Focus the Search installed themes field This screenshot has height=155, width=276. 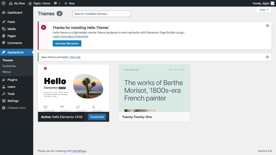pos(102,14)
